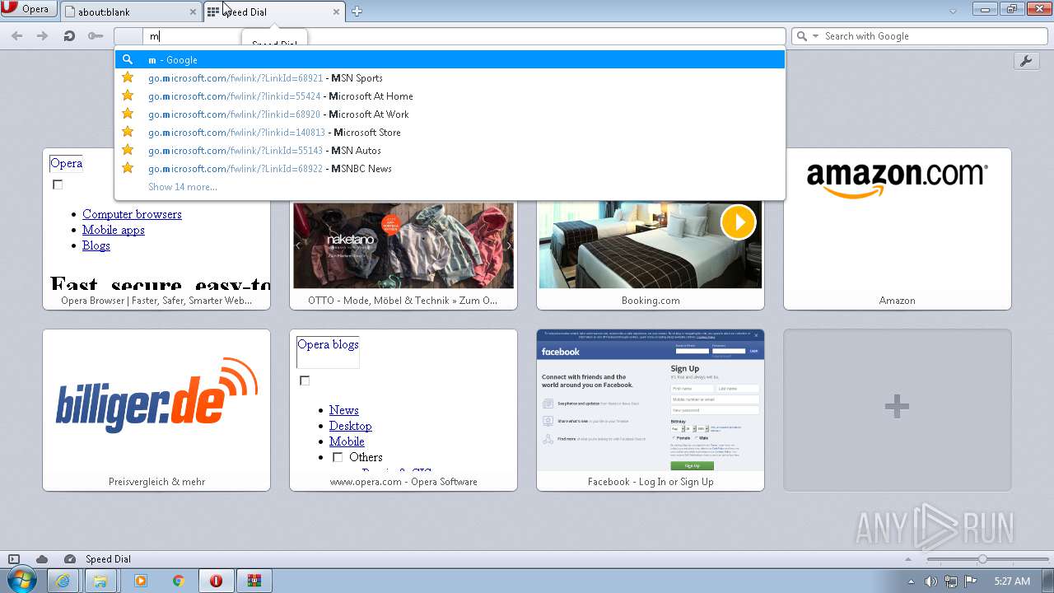This screenshot has height=593, width=1054.
Task: Close the Speed Dial tab
Action: [336, 12]
